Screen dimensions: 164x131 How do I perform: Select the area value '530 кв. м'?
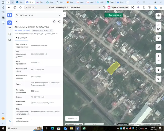[x=35, y=91]
